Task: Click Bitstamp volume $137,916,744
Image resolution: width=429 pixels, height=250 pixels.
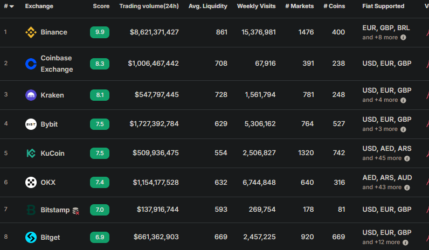Action: click(x=157, y=210)
